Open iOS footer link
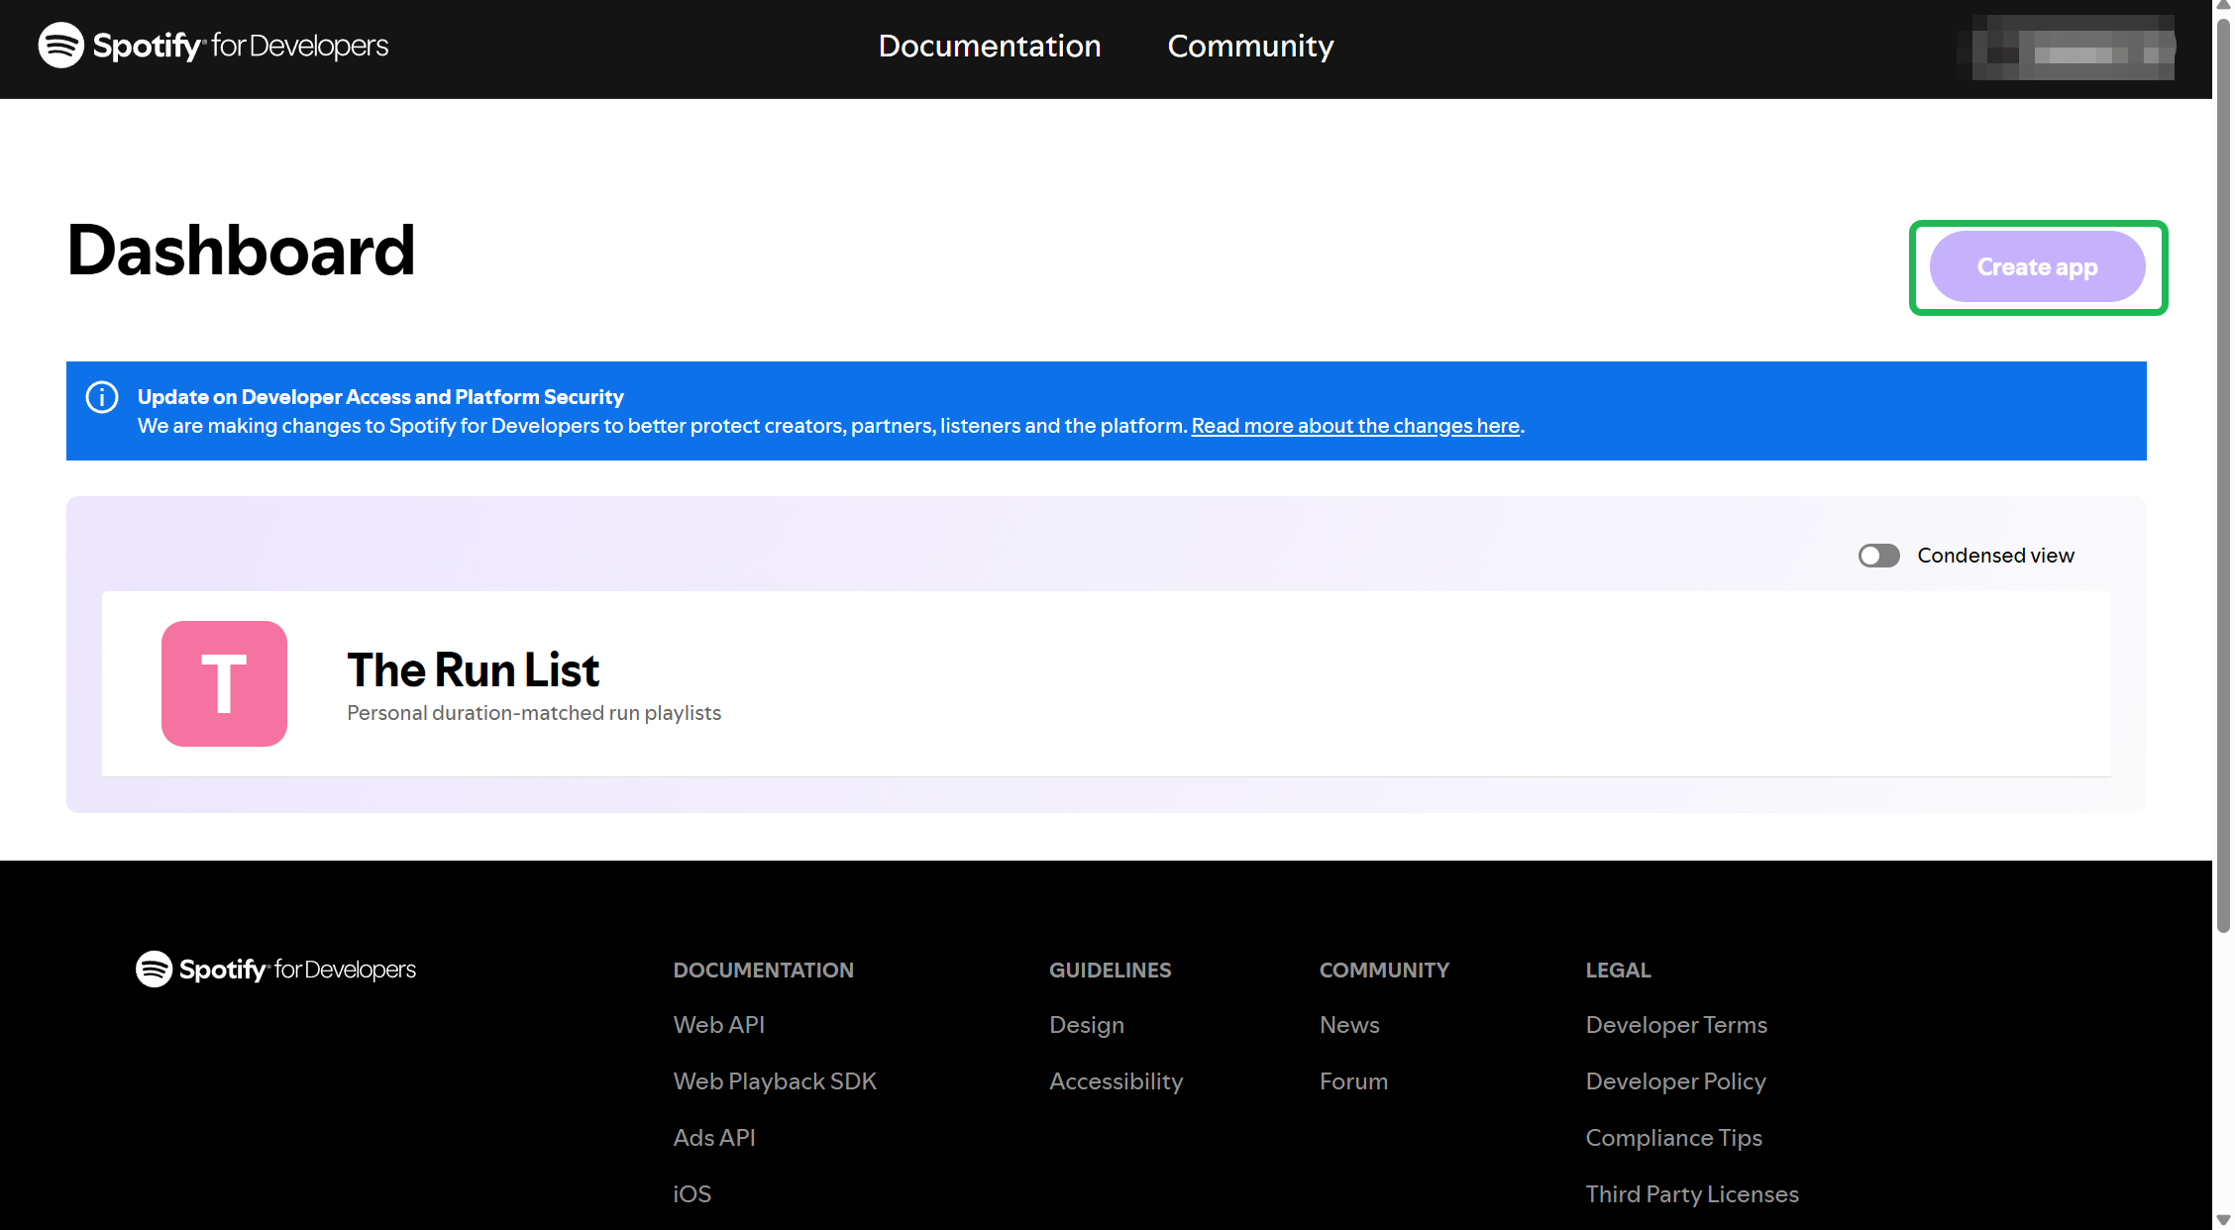The height and width of the screenshot is (1230, 2235). [x=692, y=1194]
